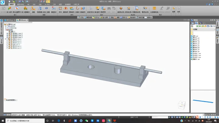
Task: Click the blue part preview thumbnail
Action: (203, 101)
